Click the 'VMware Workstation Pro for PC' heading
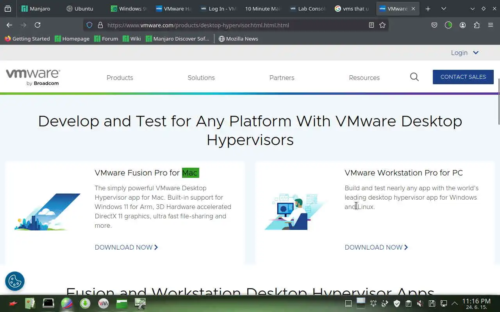 [x=404, y=173]
